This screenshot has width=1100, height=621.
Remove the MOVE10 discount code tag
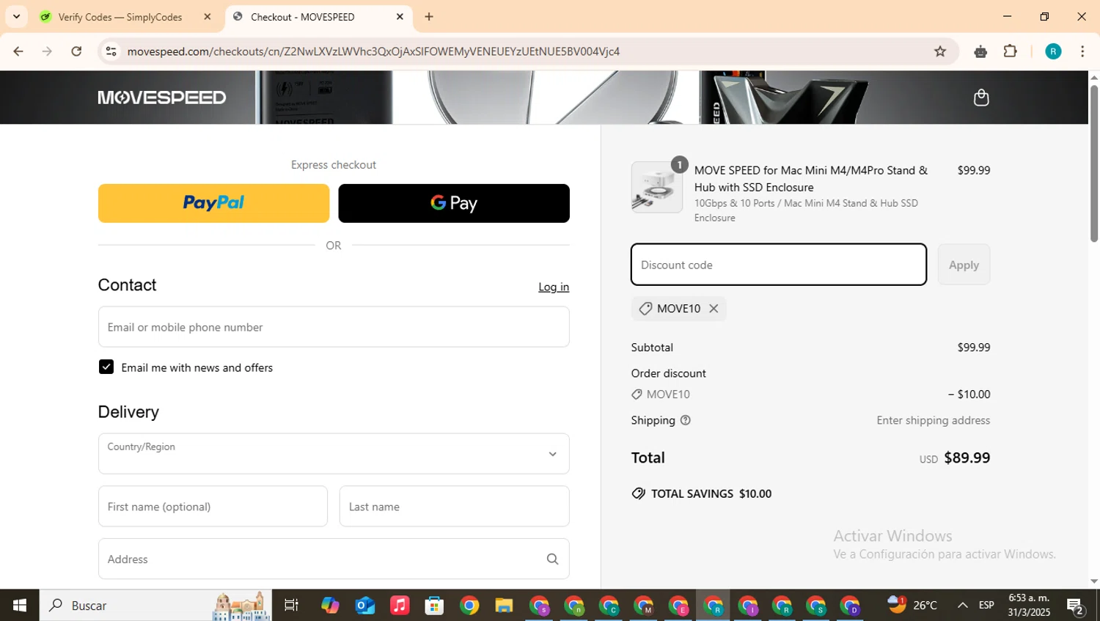714,309
